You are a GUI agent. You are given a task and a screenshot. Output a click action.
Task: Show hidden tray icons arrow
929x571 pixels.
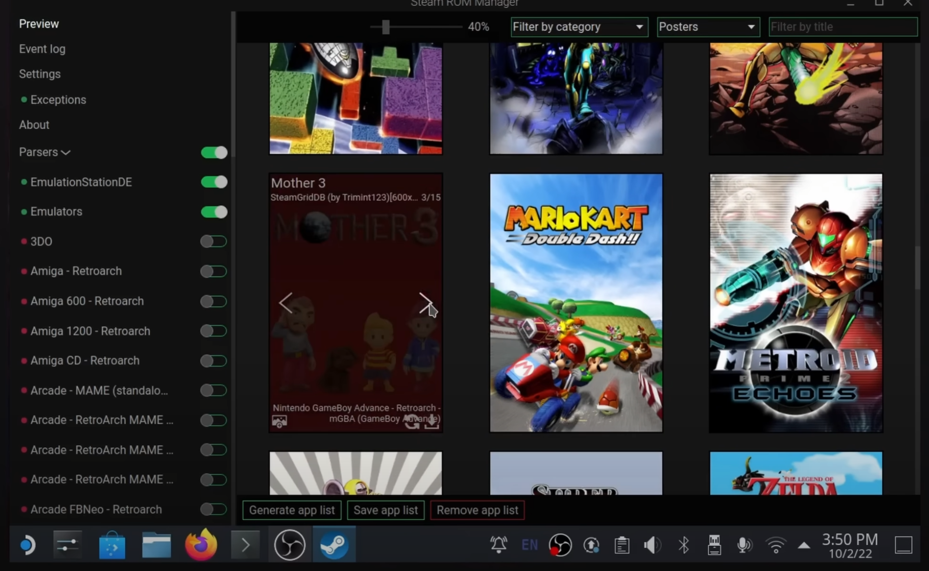pos(804,545)
